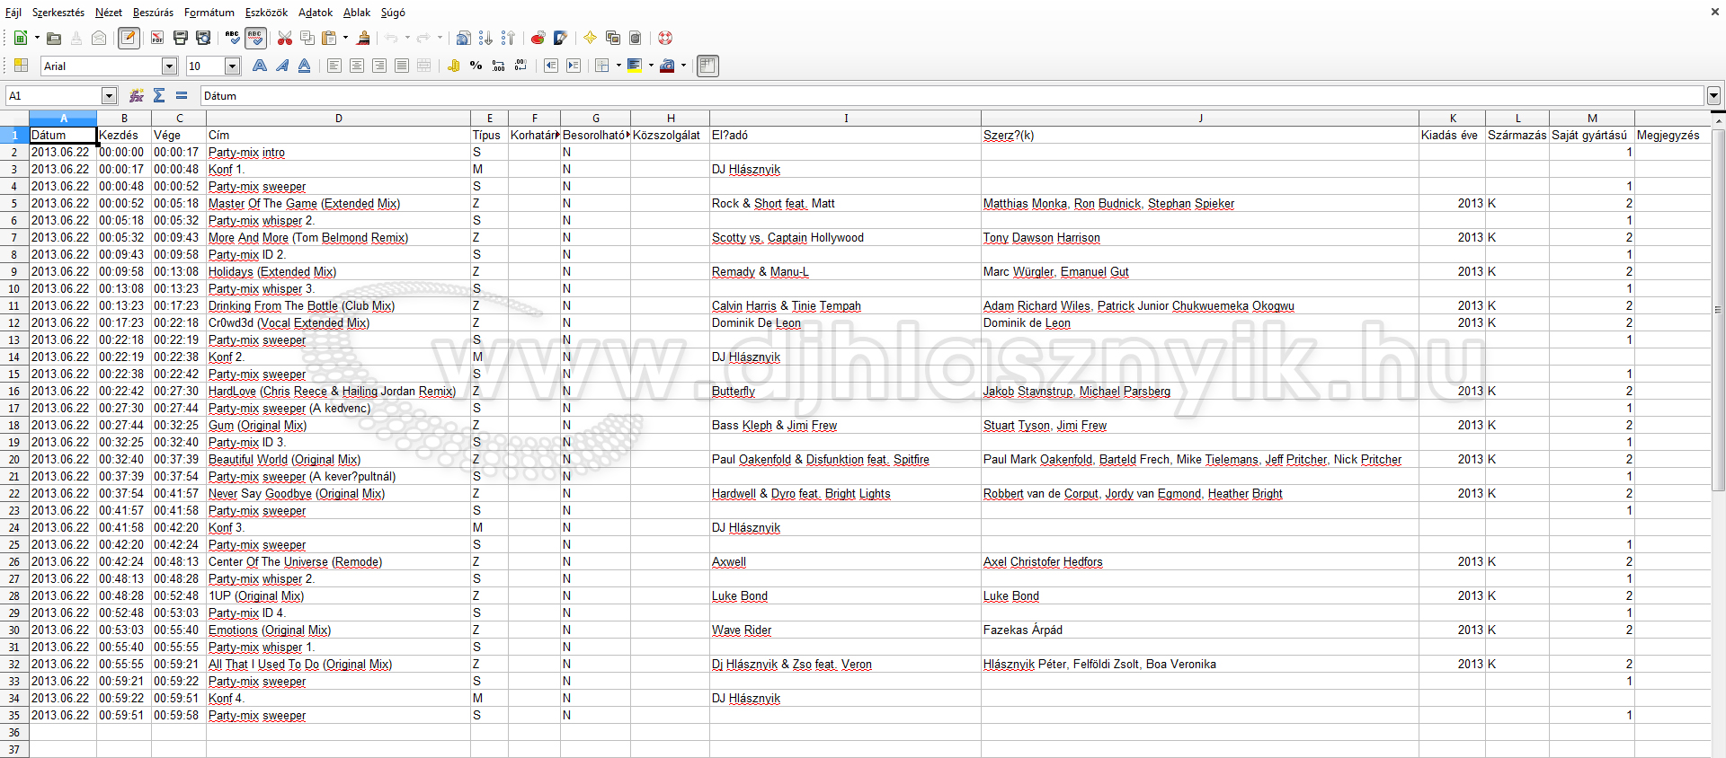Toggle Edit File mode
Viewport: 1726px width, 758px height.
pos(129,38)
